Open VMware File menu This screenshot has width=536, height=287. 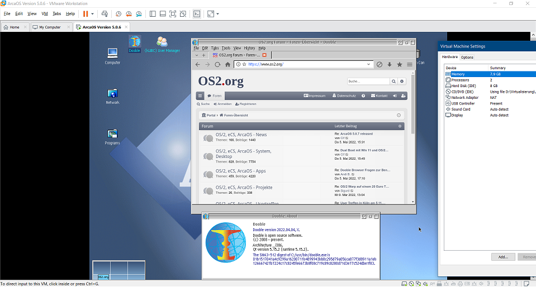7,13
